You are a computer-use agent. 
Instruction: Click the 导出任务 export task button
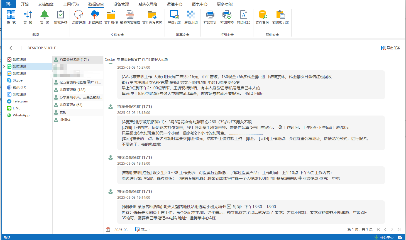pos(390,48)
